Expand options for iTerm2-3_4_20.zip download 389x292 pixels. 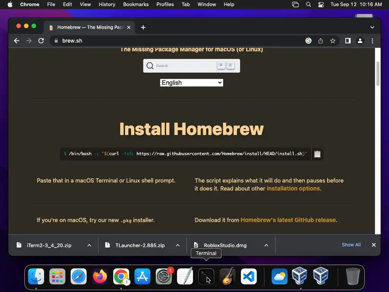89,245
